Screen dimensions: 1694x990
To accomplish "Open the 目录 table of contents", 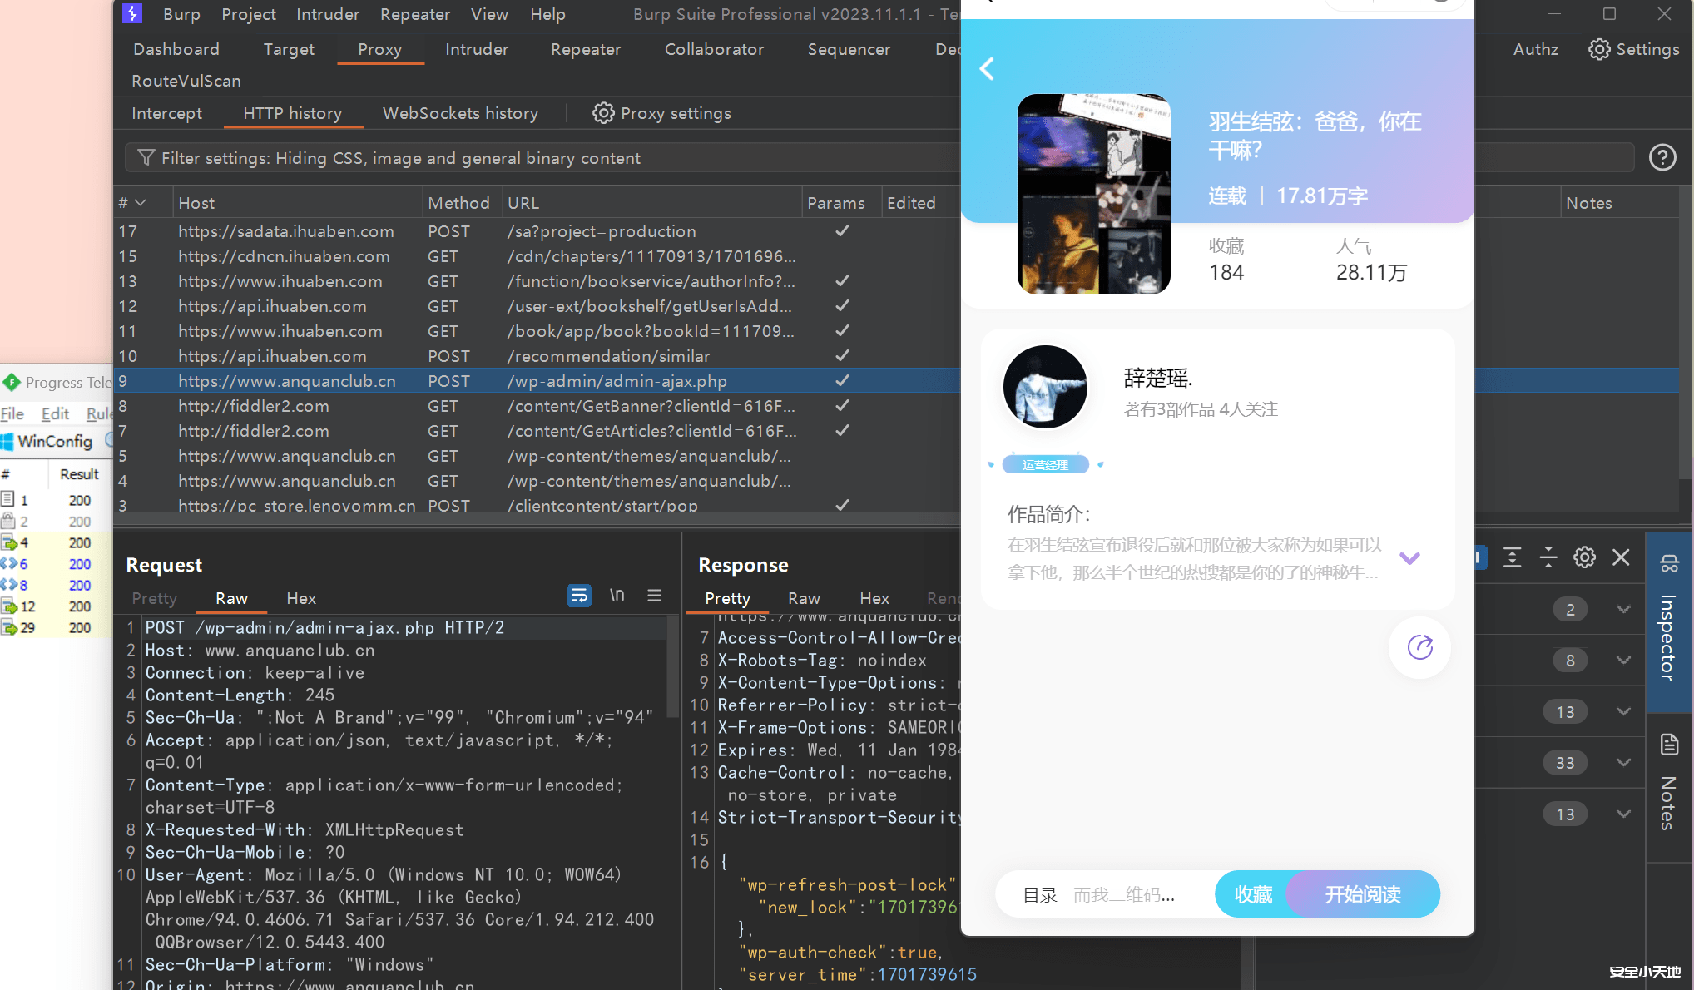I will [x=1039, y=893].
